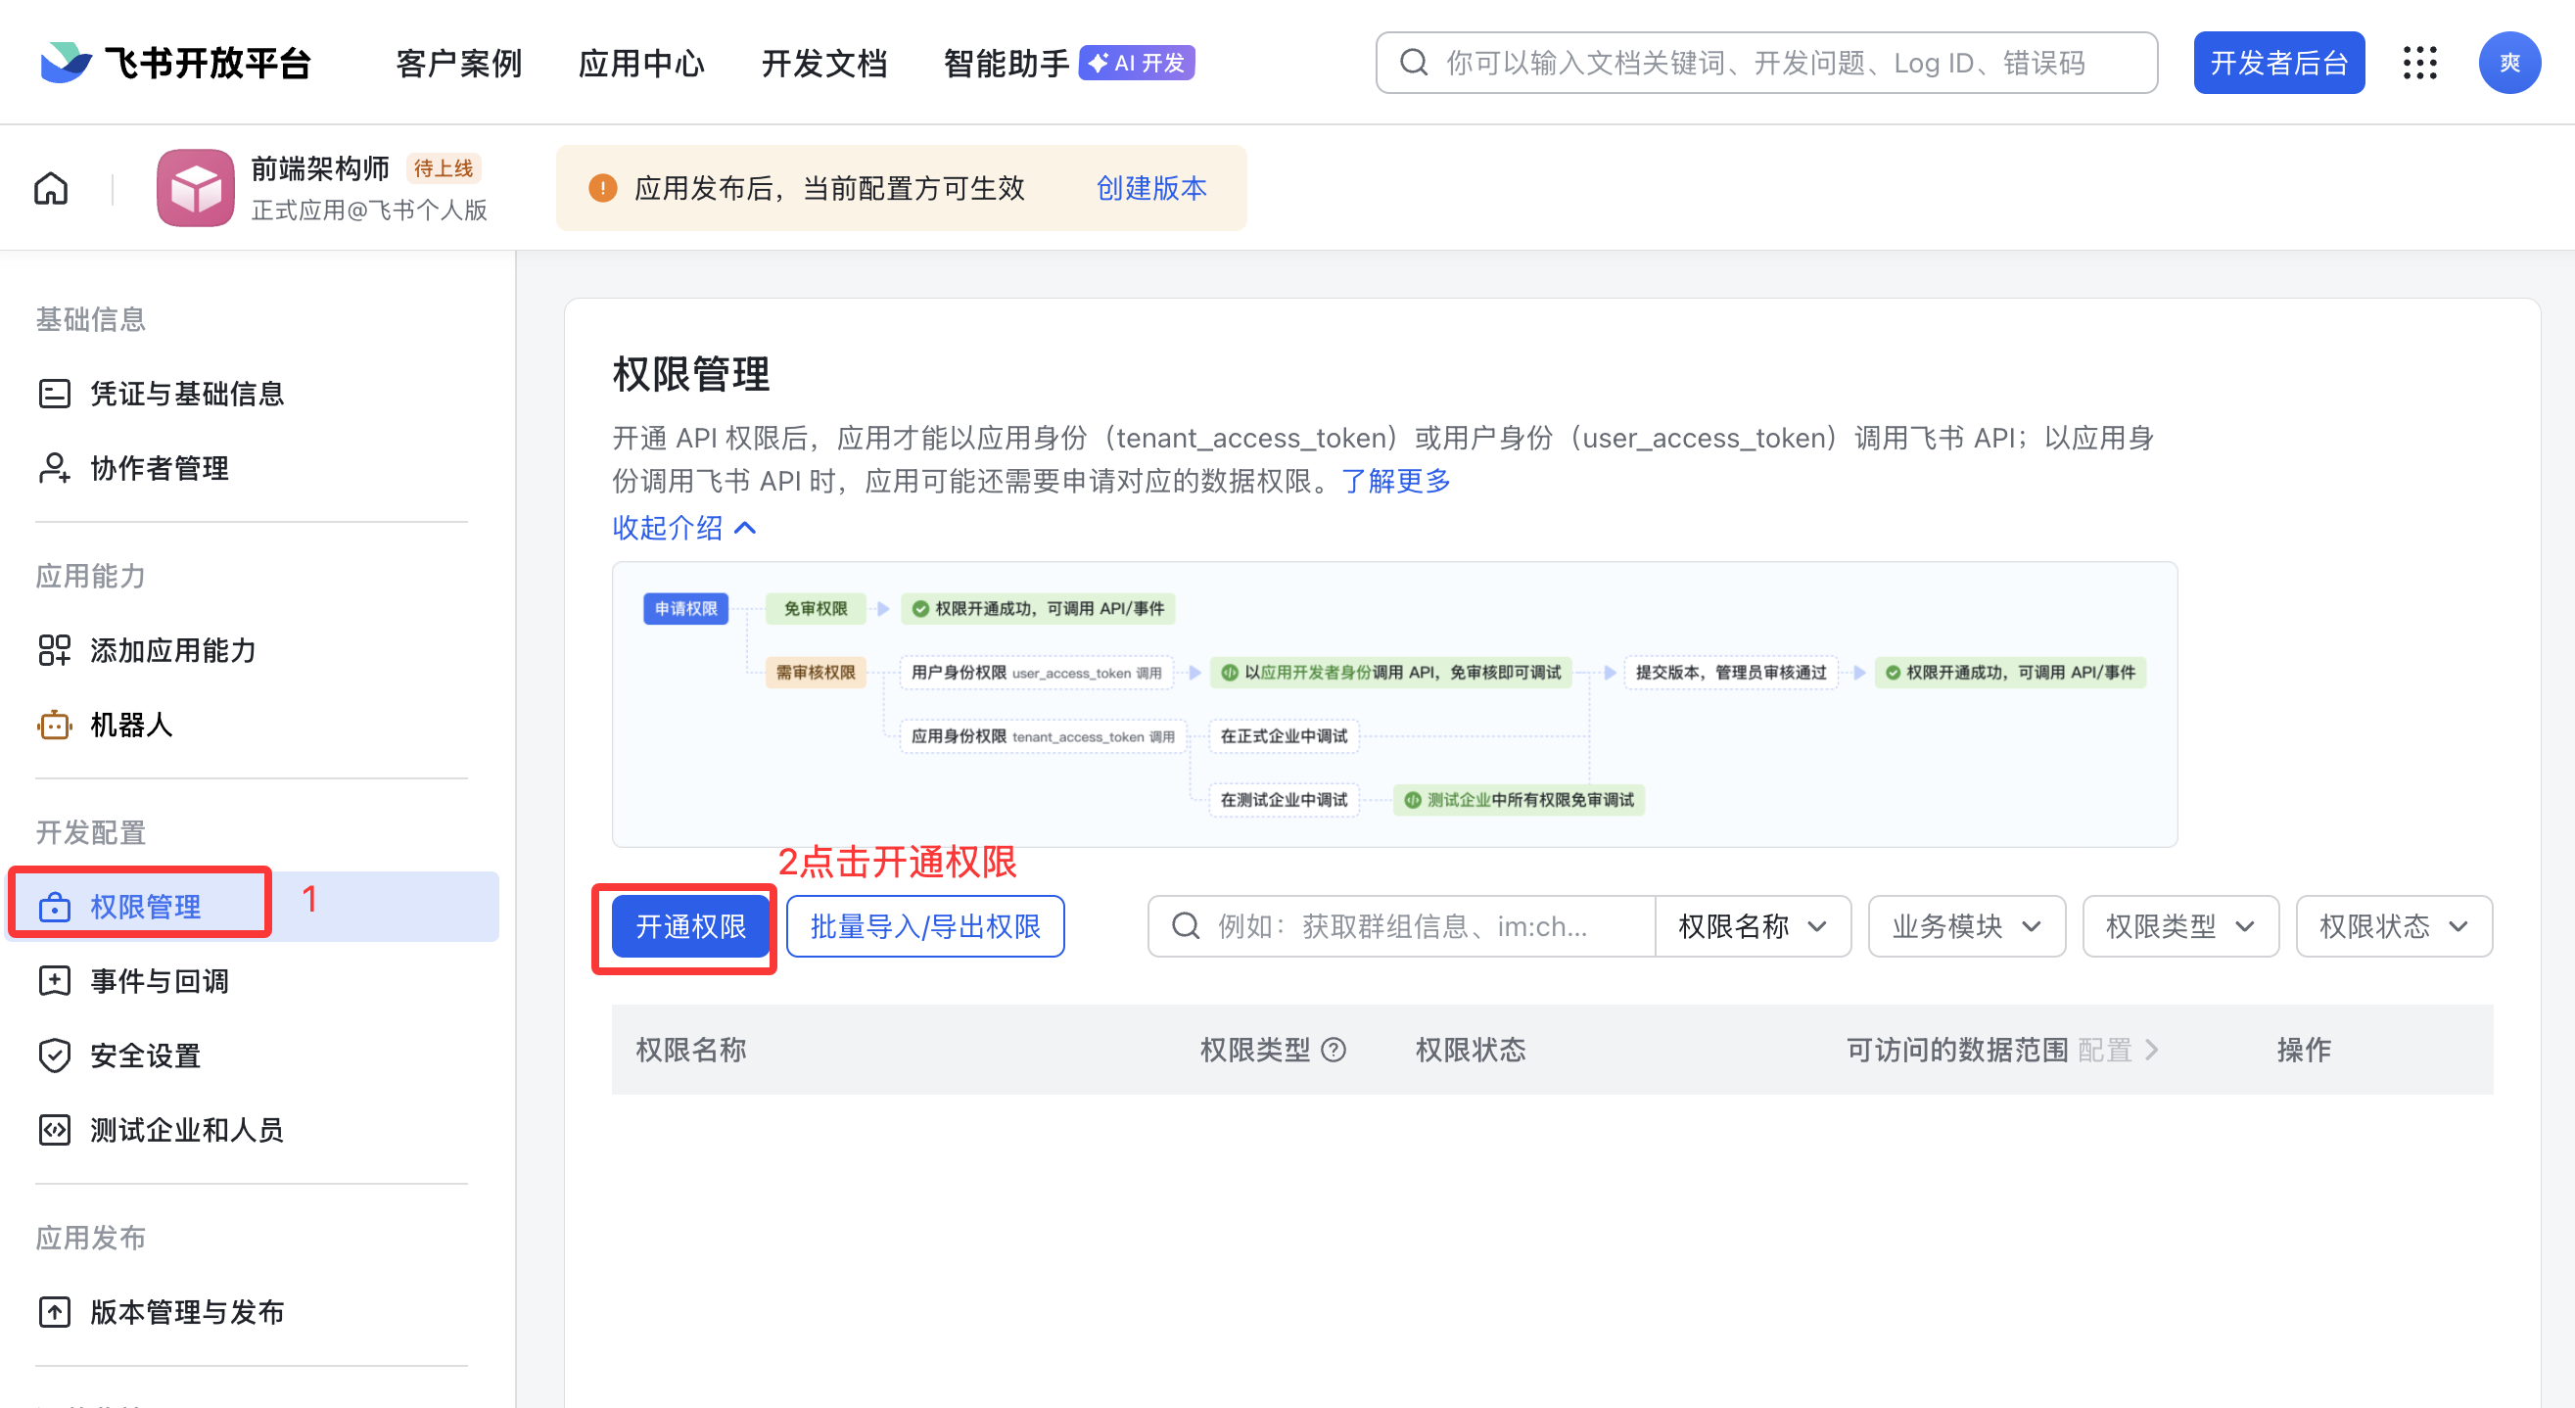Open 安全设置 from the sidebar
This screenshot has width=2575, height=1408.
(x=144, y=1055)
